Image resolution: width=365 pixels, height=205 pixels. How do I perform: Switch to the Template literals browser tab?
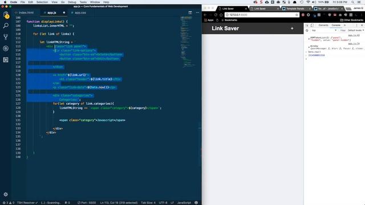[296, 9]
